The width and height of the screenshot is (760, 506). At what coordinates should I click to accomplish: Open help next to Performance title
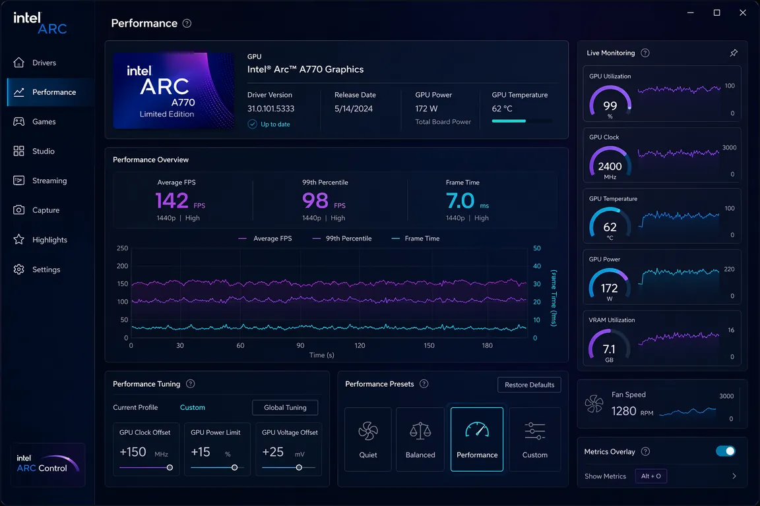(187, 23)
